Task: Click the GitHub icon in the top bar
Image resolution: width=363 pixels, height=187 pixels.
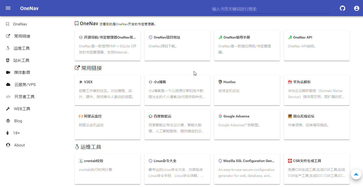Action: (342, 8)
